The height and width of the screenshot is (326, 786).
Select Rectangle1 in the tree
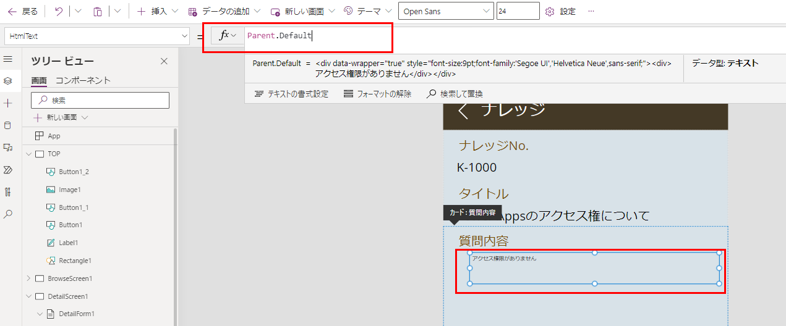pyautogui.click(x=75, y=261)
